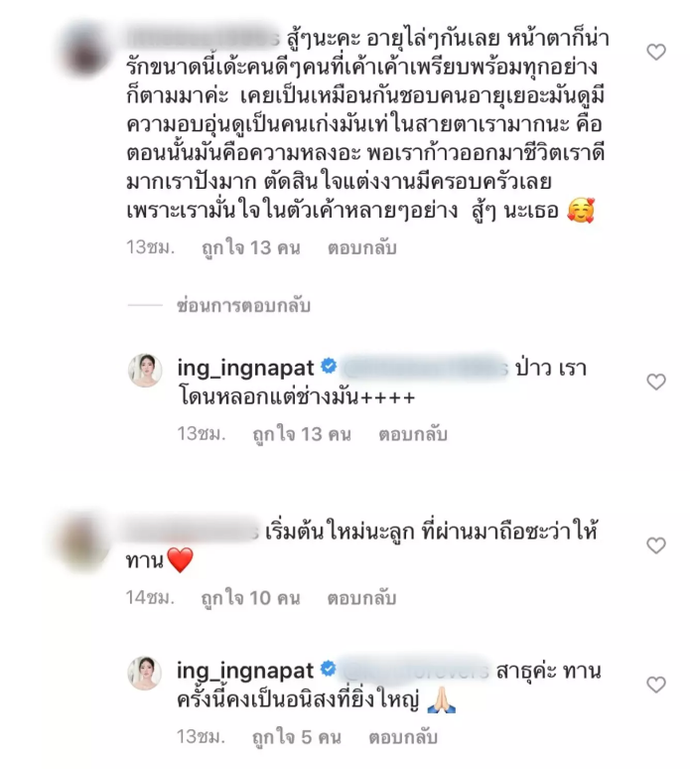This screenshot has height=769, width=690.
Task: Like ing_ingnapat's 'สาธุค่ะ' reply
Action: 655,685
